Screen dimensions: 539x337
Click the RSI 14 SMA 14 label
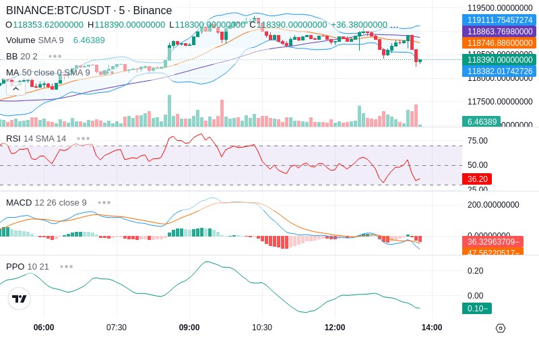point(36,139)
